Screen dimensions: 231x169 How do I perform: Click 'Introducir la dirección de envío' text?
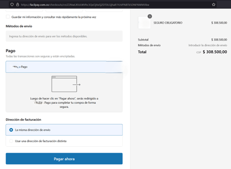208,45
